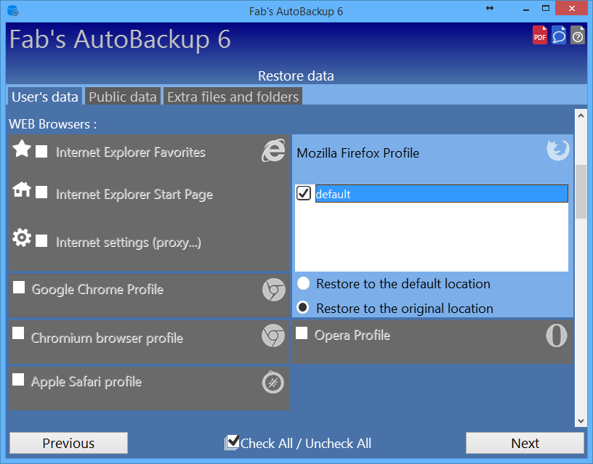This screenshot has height=464, width=593.
Task: Click the Mozilla Firefox Profile label
Action: point(358,153)
